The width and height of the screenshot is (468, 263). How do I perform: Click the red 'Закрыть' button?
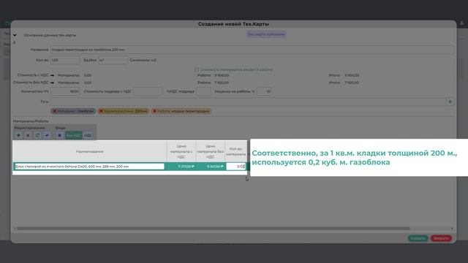[441, 238]
